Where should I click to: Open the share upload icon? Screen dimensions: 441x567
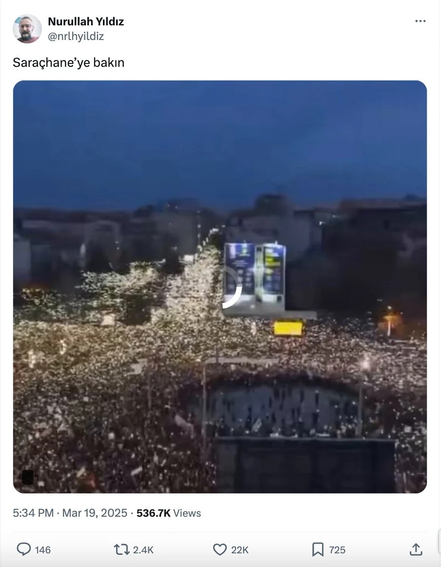[416, 549]
